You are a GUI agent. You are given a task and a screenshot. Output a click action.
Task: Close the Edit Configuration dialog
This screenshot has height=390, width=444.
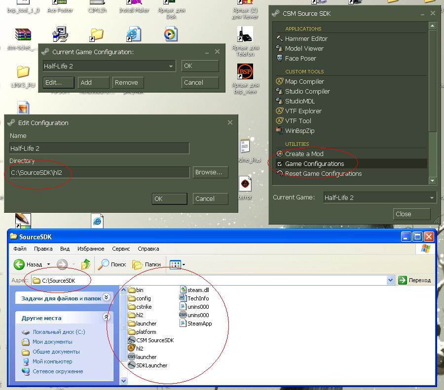pos(230,123)
